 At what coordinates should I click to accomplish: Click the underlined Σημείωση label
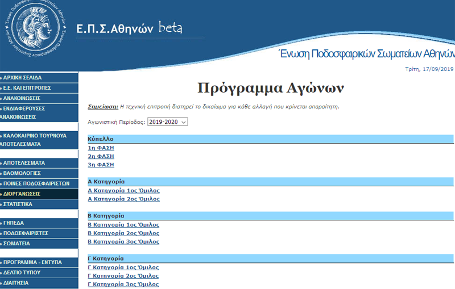point(103,107)
